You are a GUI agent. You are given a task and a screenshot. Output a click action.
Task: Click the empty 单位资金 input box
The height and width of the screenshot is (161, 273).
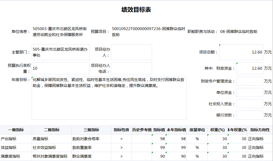tap(250, 93)
